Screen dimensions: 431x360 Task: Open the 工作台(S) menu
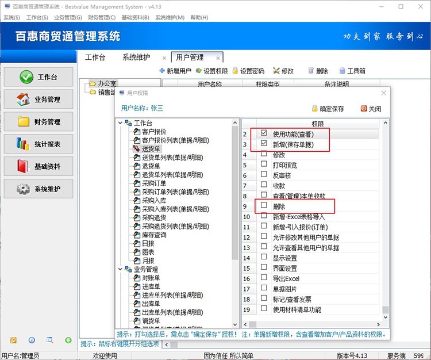pos(37,18)
